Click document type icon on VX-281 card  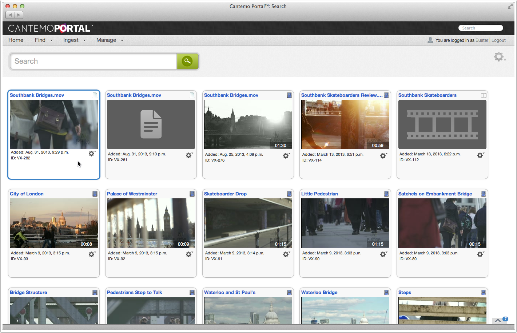tap(192, 95)
